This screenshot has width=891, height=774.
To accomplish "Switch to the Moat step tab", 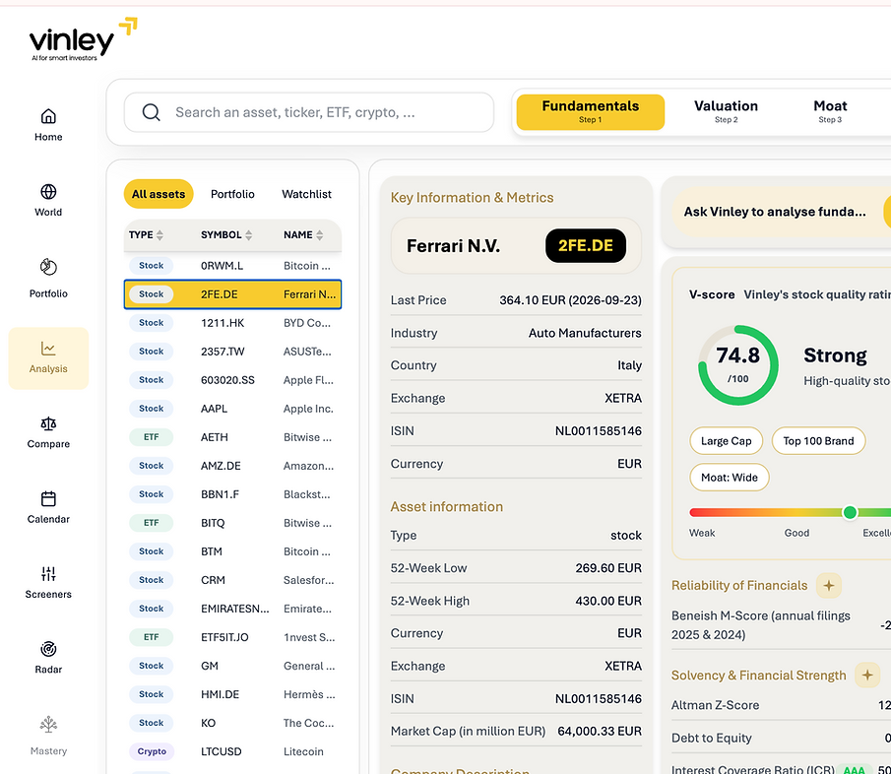I will point(830,112).
